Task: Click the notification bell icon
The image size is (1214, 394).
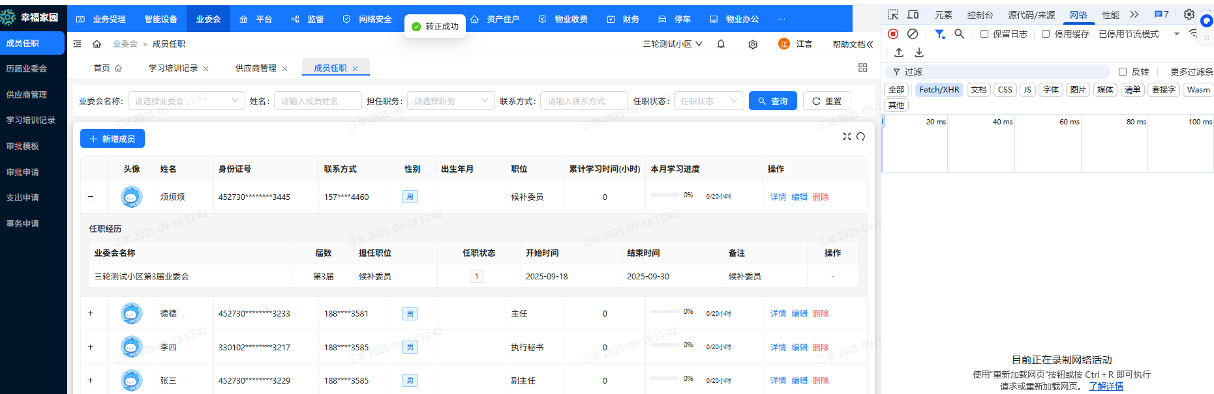Action: [721, 44]
